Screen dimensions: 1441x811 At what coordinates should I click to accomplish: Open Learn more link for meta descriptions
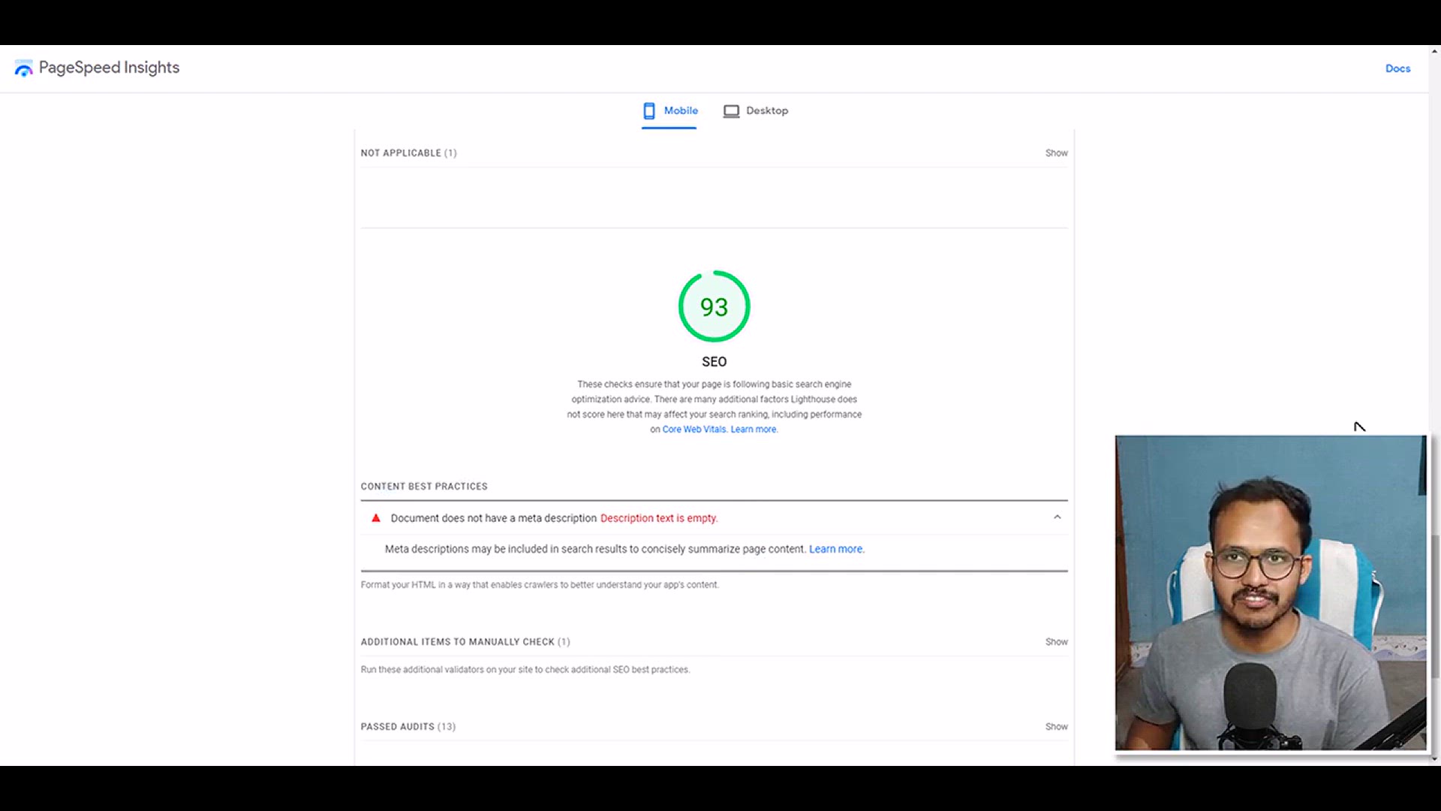836,549
